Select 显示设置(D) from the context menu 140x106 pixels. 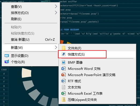click(x=31, y=56)
